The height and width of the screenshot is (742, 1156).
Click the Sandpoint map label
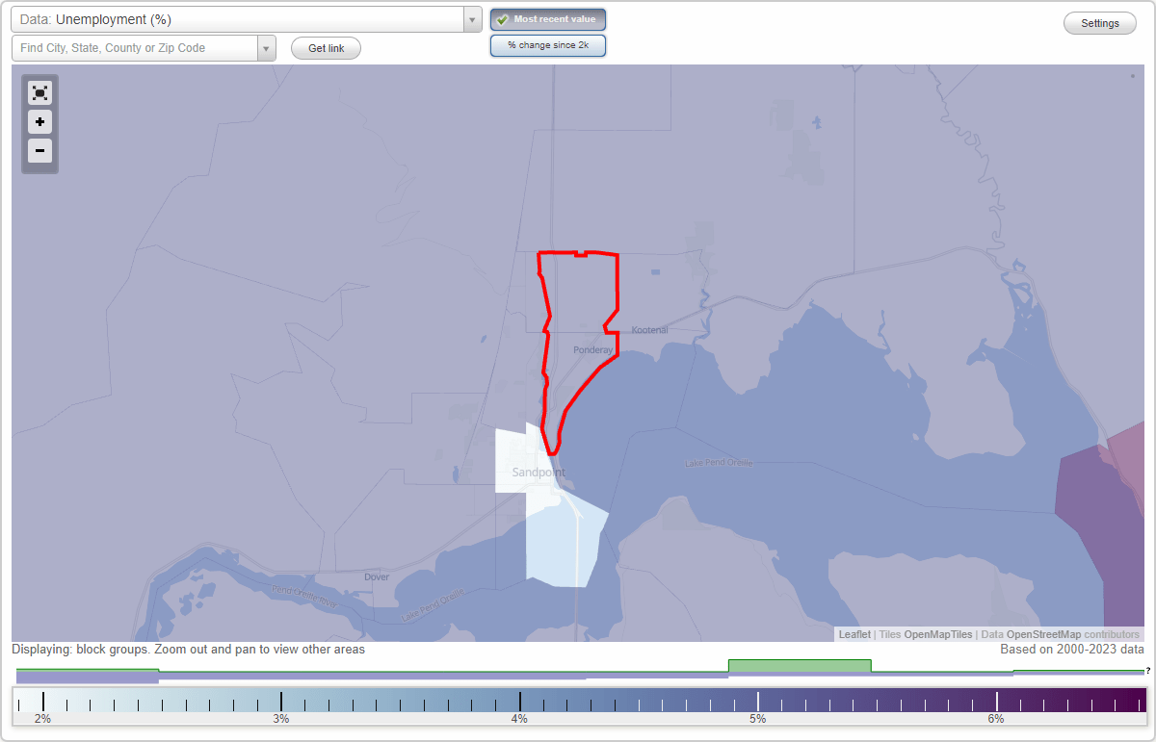539,473
